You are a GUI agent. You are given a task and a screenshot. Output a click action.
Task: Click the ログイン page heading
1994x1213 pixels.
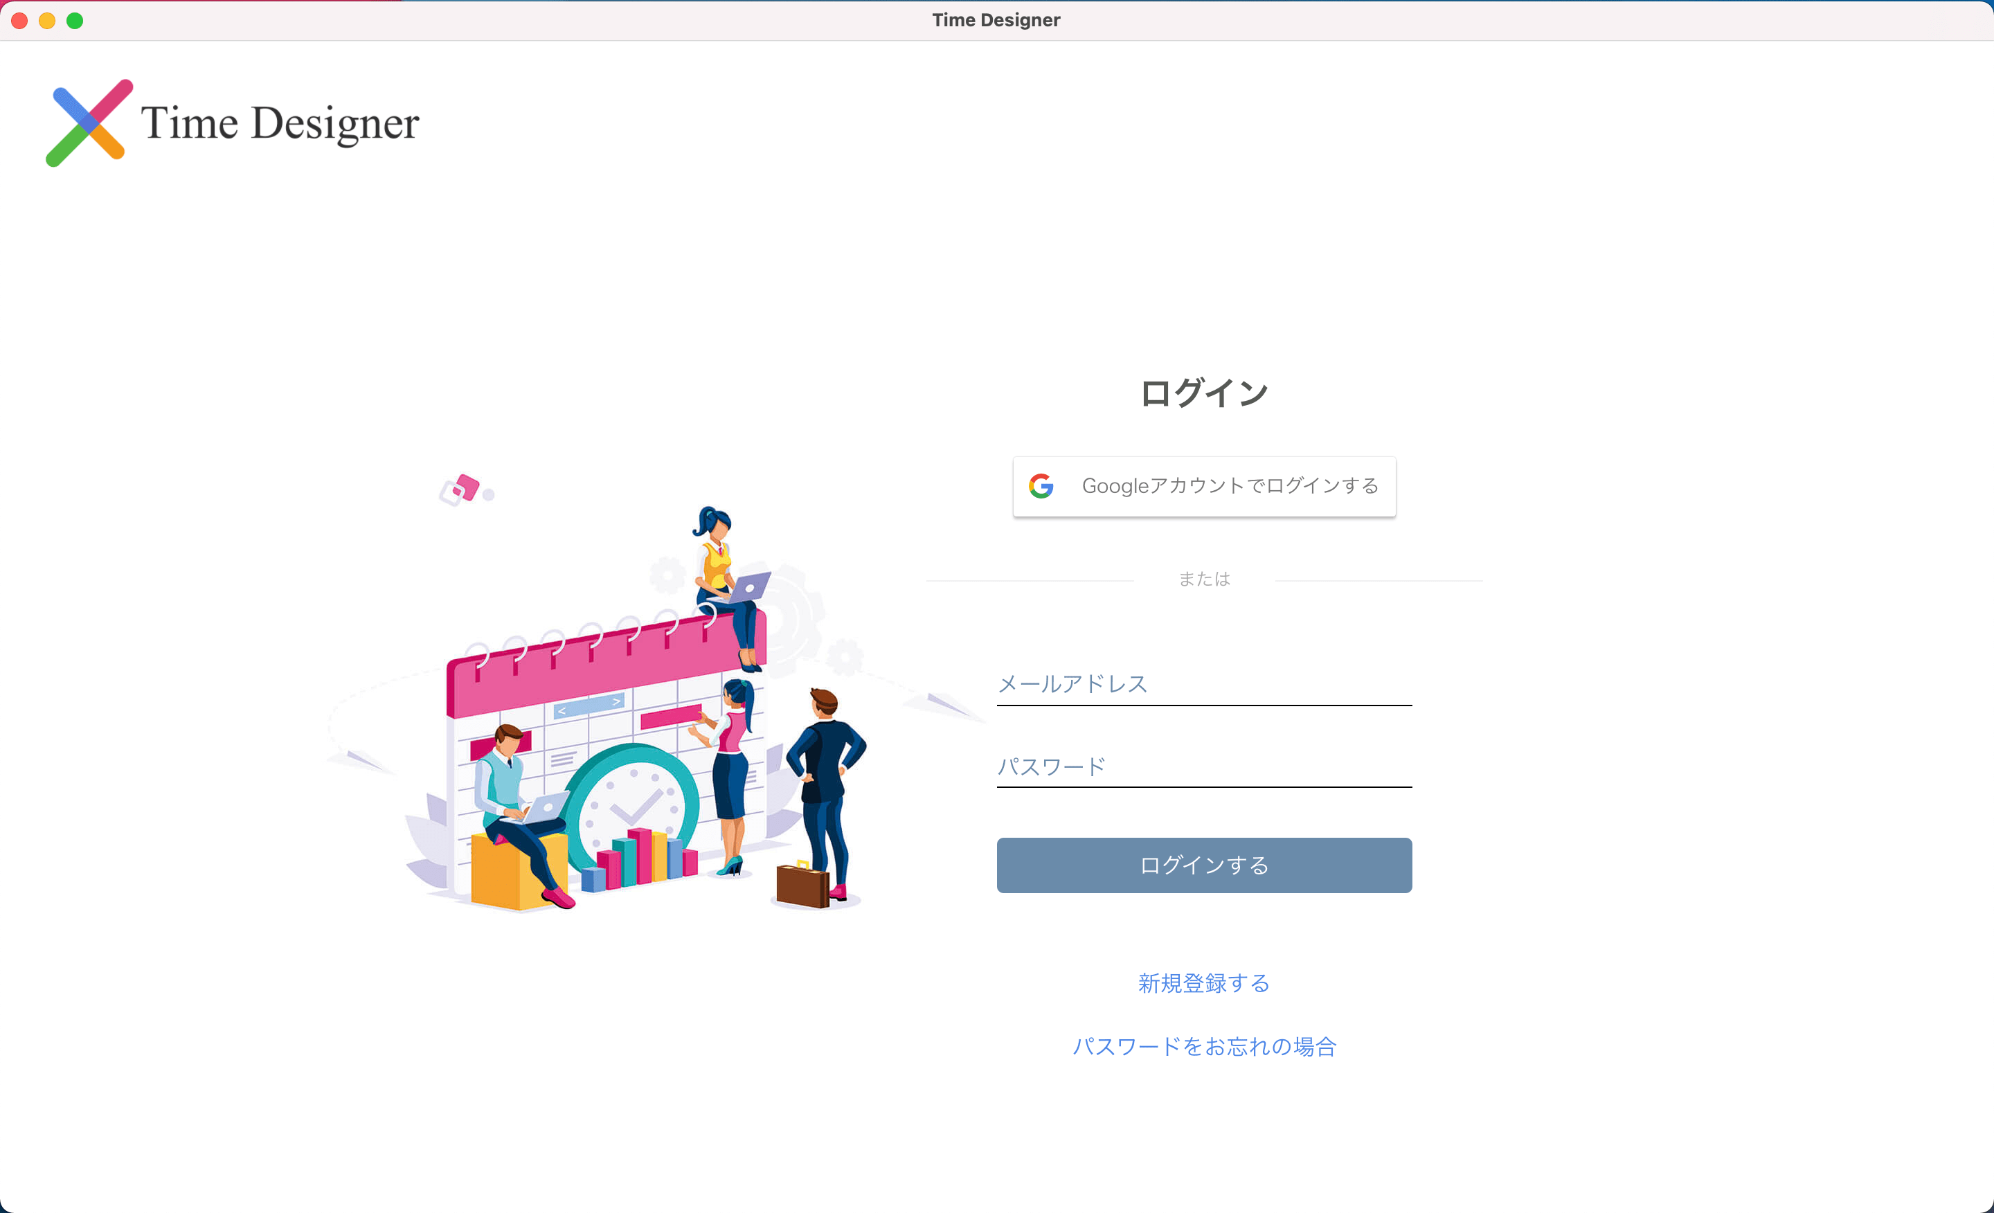tap(1203, 393)
